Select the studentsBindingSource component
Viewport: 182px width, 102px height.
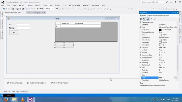point(37,83)
